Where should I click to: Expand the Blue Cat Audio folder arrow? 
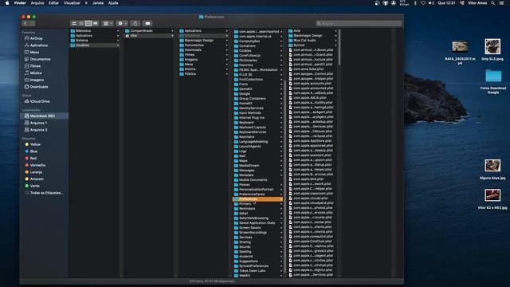[335, 41]
